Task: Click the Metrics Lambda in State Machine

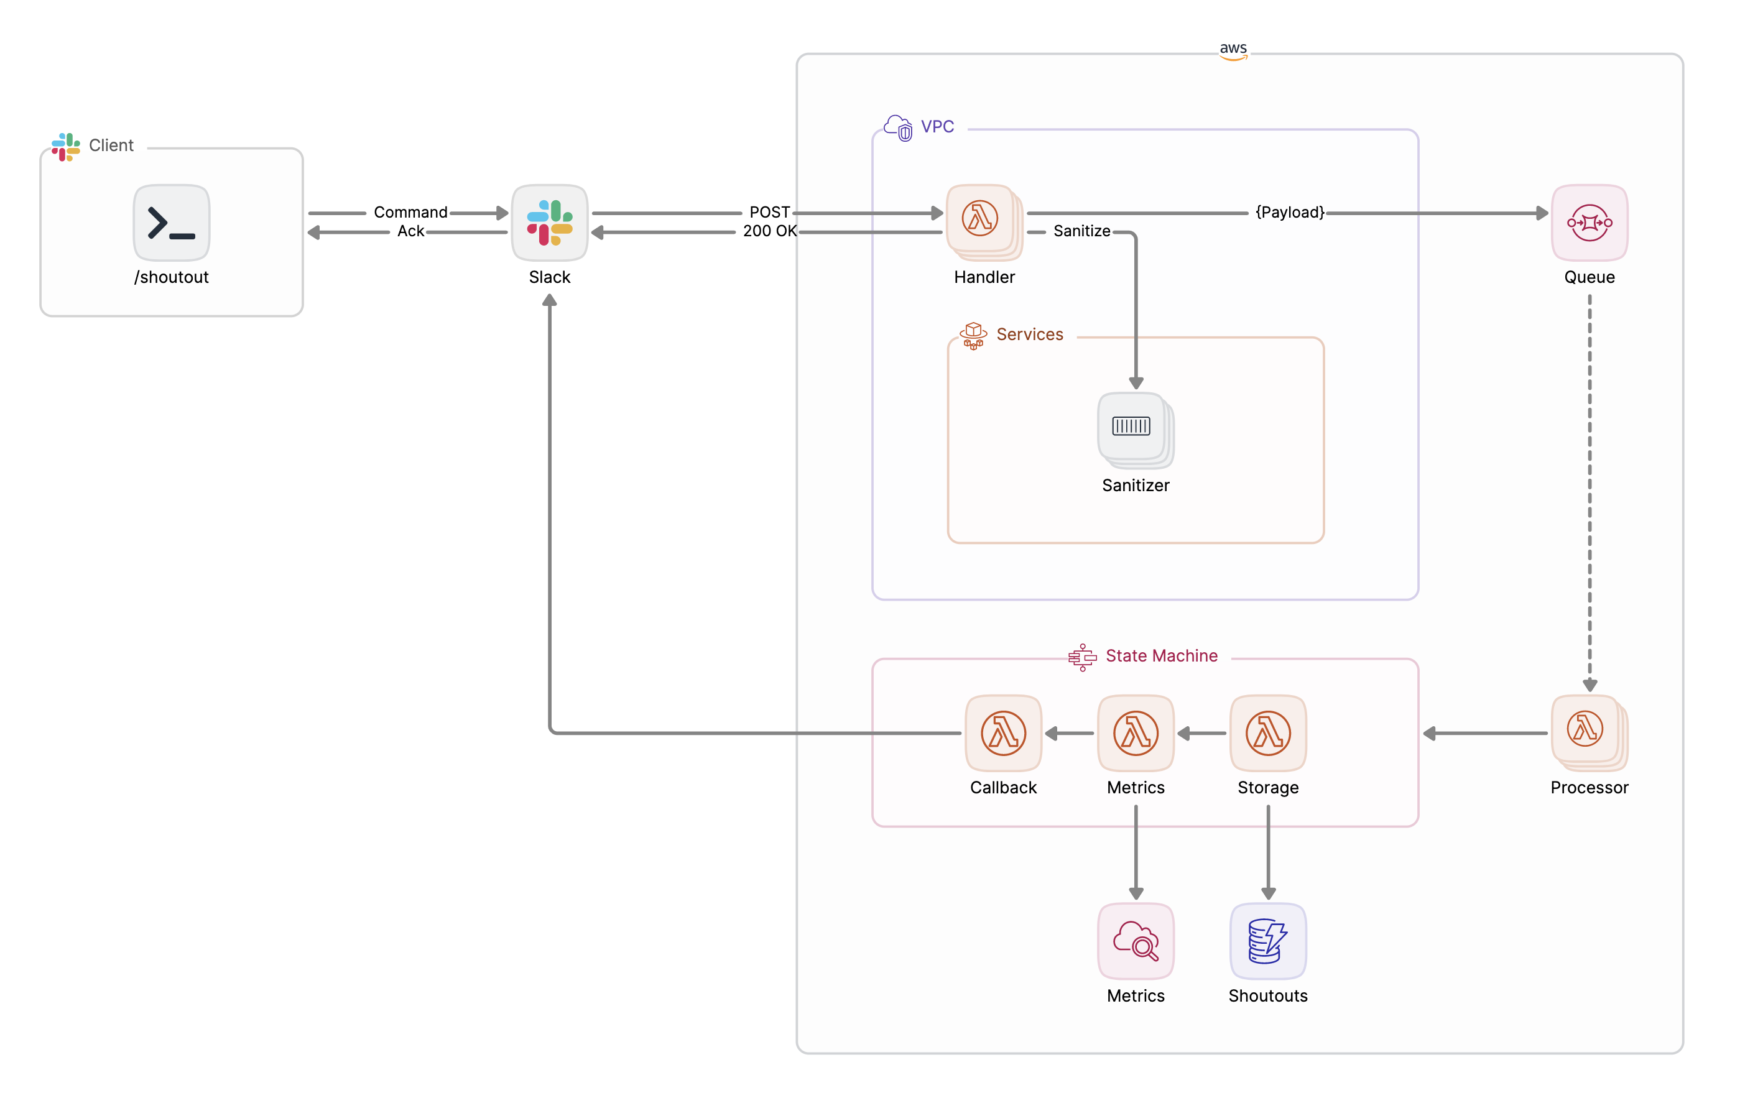Action: click(1135, 733)
